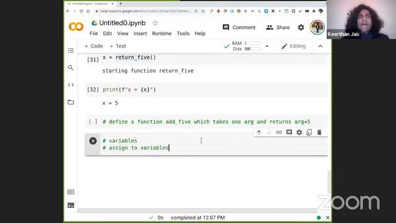Add a new Code cell

93,46
